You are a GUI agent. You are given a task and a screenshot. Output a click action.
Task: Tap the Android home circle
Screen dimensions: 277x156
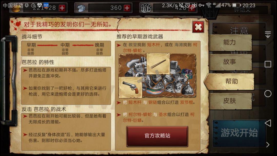point(268,94)
